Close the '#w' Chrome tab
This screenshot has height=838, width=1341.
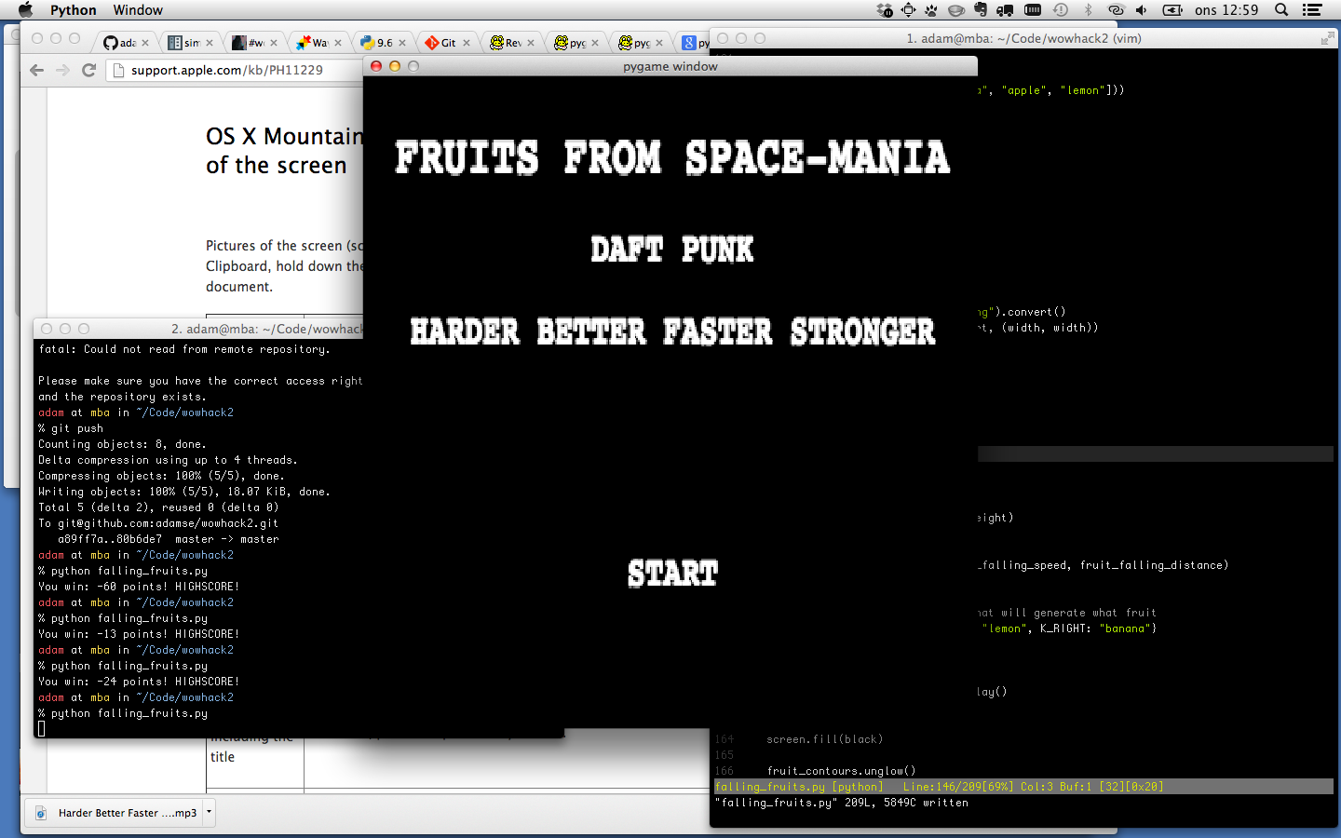pos(274,43)
